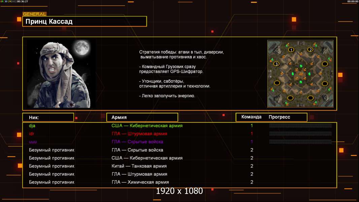The image size is (359, 202).
Task: Click uuu's purple 'ГЛА — Скрытые войска' army
Action: [x=137, y=142]
